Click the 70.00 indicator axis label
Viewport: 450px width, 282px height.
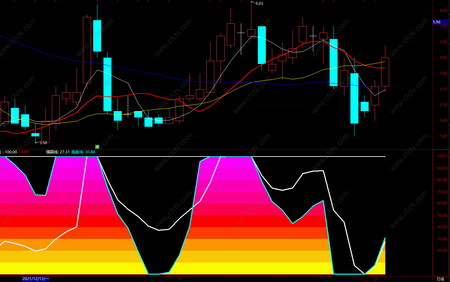[x=442, y=192]
